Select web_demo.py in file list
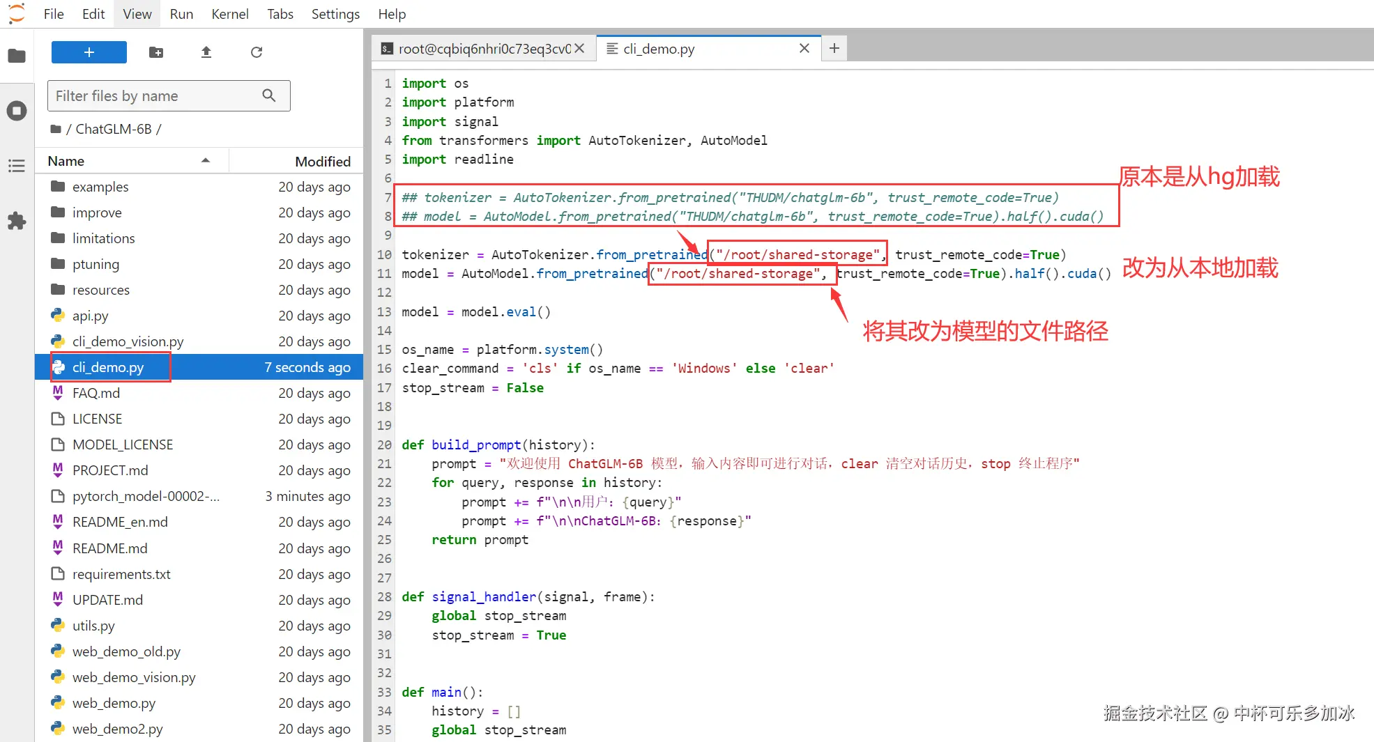The height and width of the screenshot is (742, 1374). 114,703
